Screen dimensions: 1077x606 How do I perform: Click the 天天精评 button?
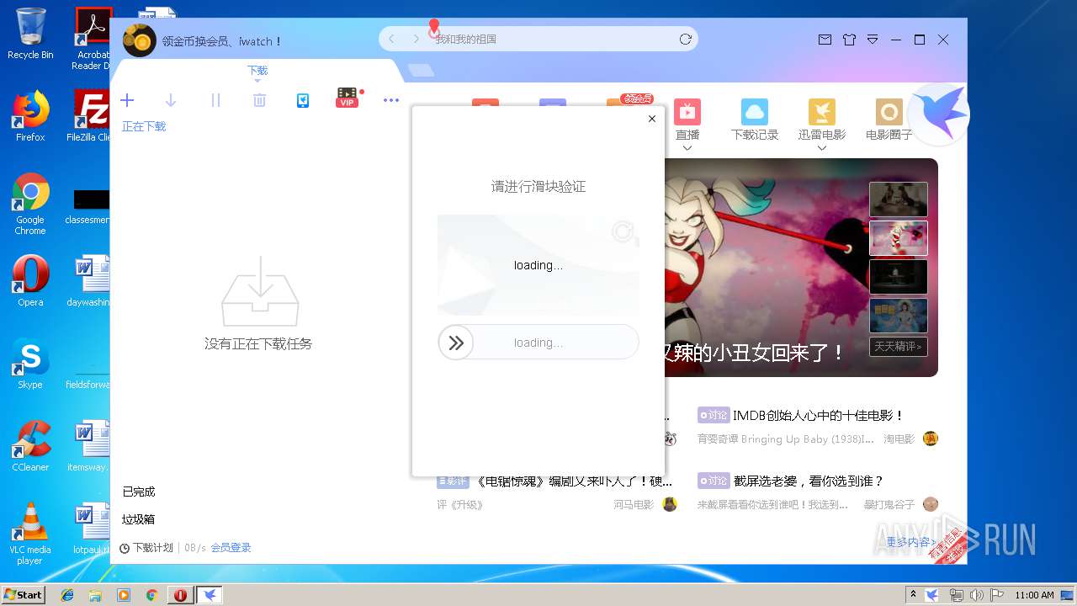pos(899,346)
